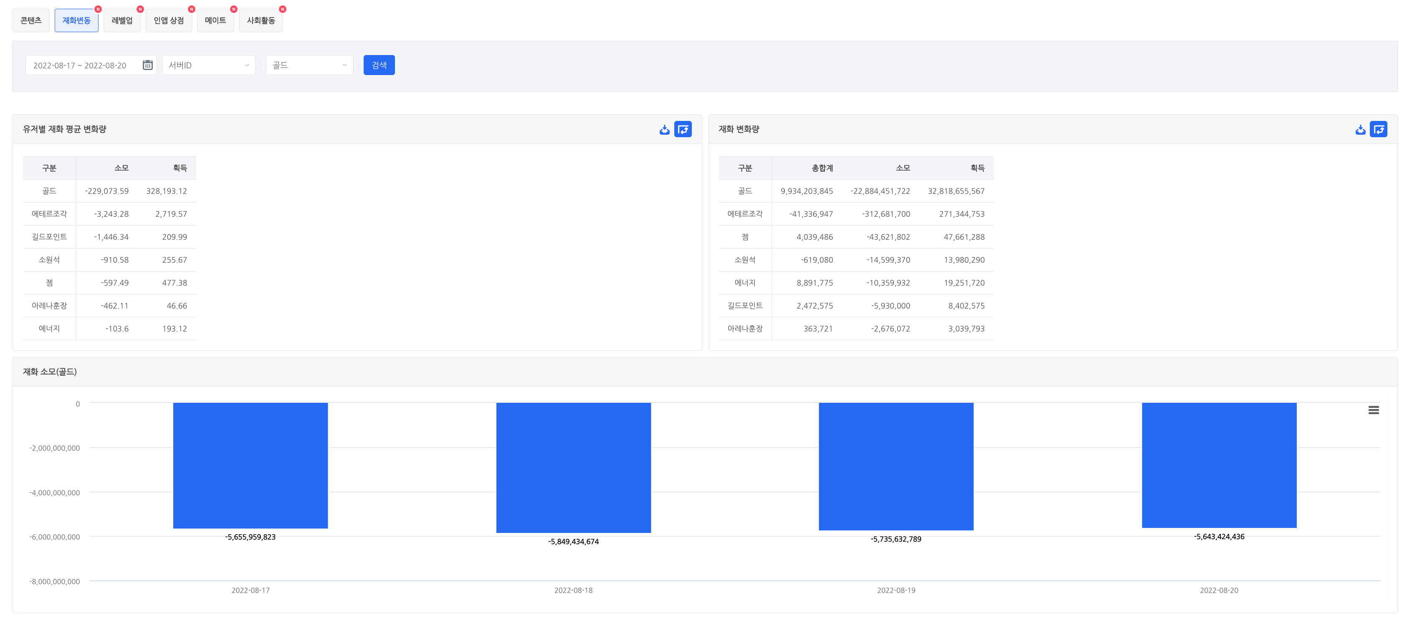Switch to the 메이트 tab
The width and height of the screenshot is (1407, 623).
click(215, 20)
